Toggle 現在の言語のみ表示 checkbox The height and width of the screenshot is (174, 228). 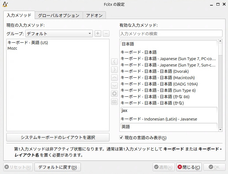(x=121, y=138)
